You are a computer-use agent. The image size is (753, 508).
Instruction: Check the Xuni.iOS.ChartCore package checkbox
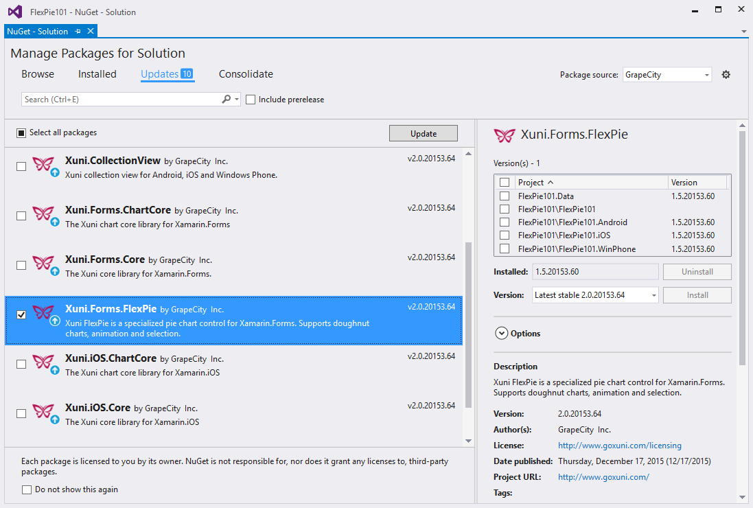pyautogui.click(x=21, y=364)
